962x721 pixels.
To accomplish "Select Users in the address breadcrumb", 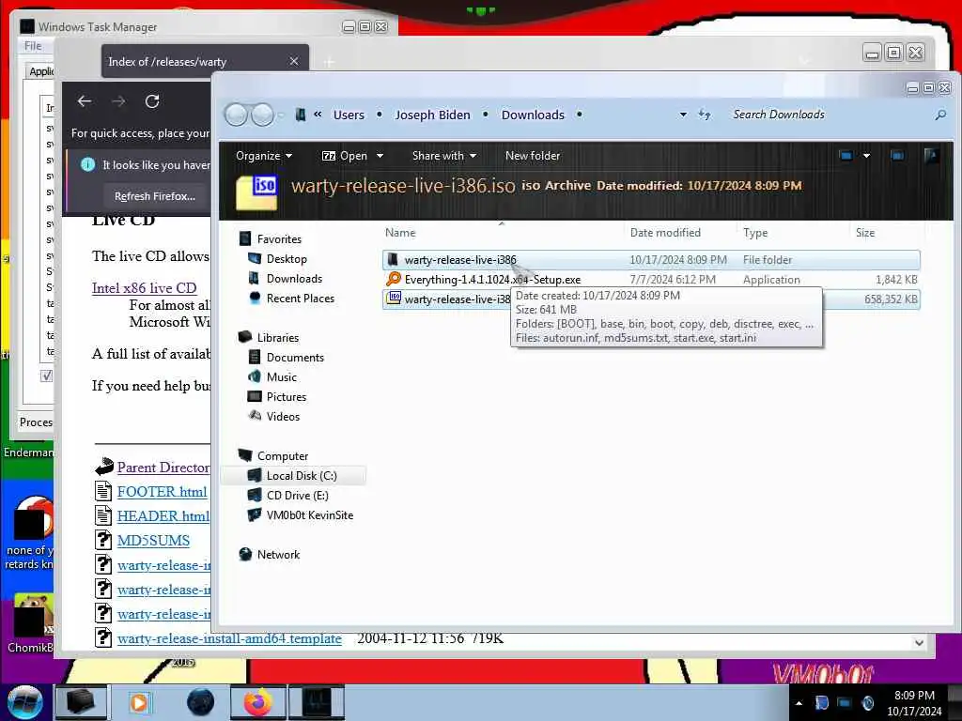I will click(349, 115).
